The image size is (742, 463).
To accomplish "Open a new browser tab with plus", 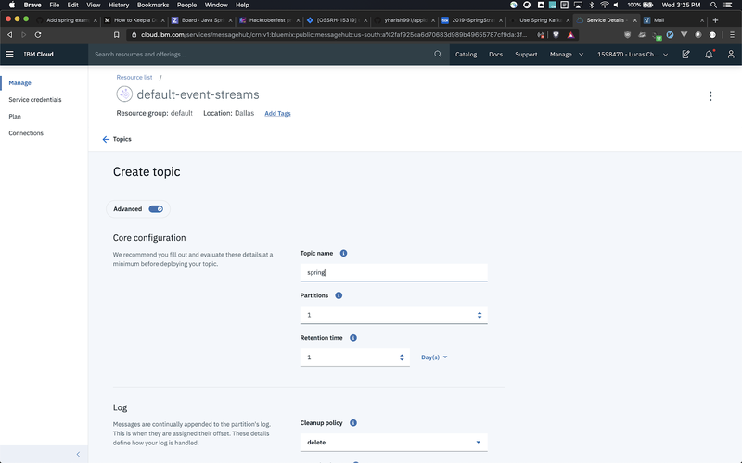I will point(715,20).
